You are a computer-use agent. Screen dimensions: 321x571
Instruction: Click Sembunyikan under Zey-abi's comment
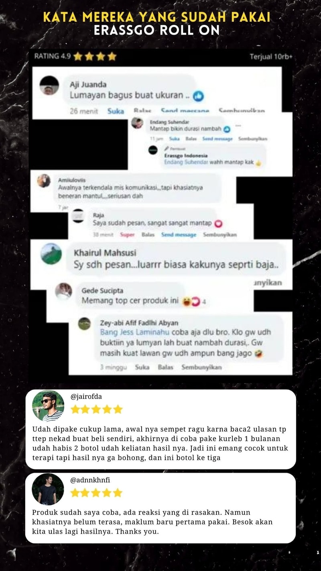(x=201, y=367)
